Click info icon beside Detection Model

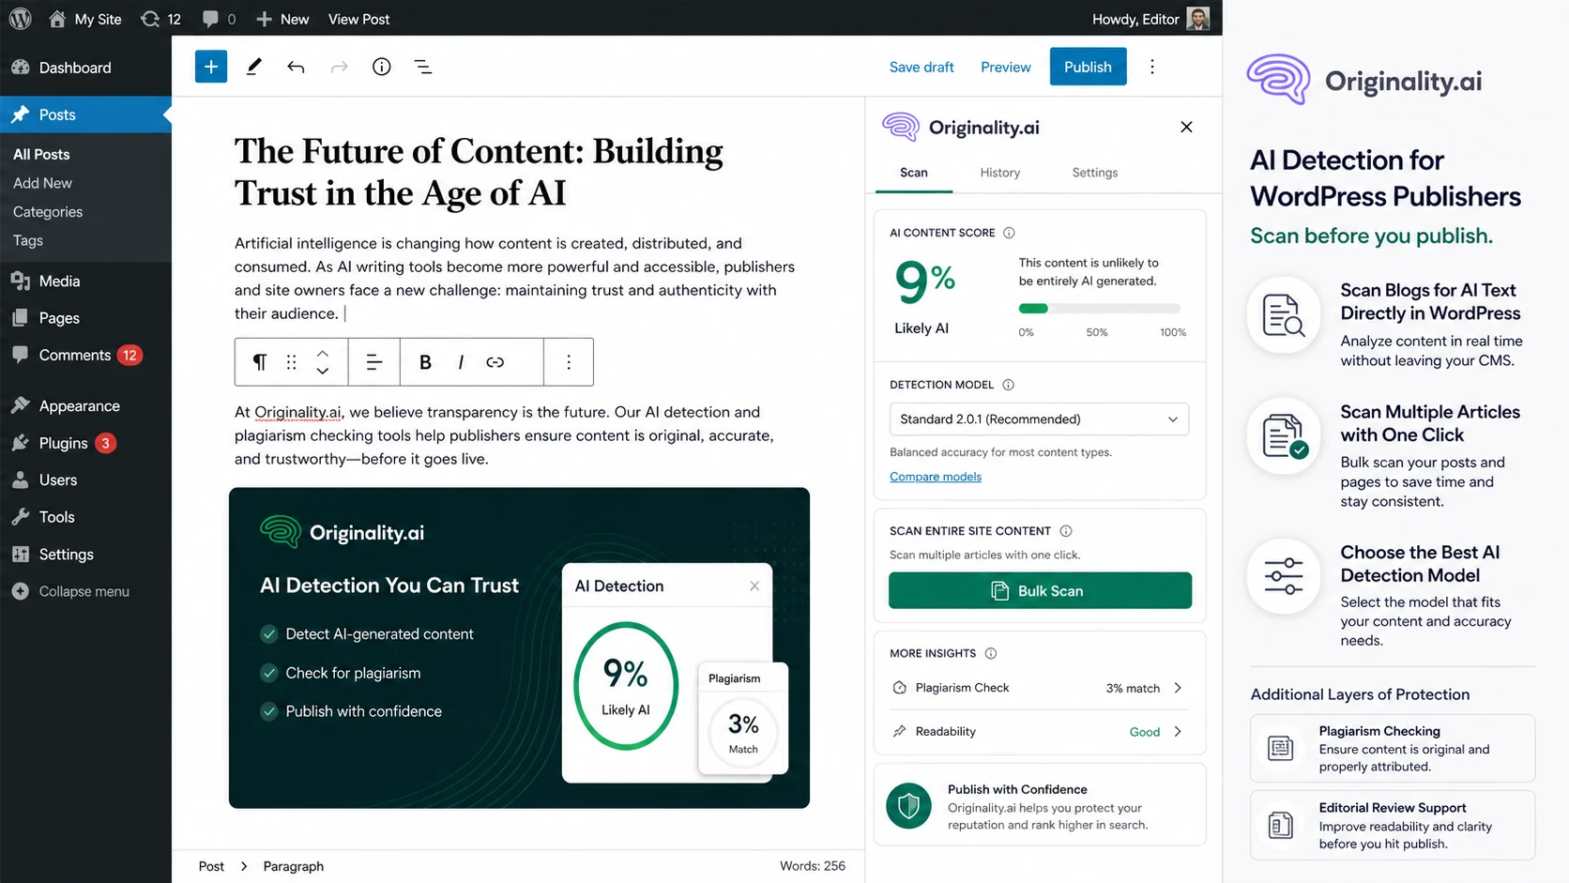point(1008,385)
